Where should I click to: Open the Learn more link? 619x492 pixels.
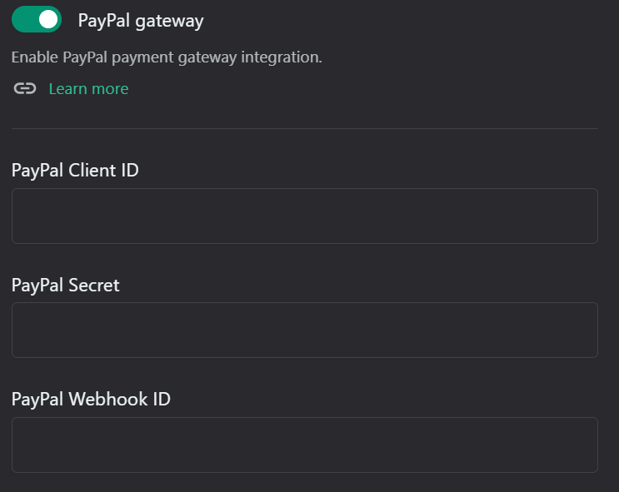click(x=88, y=89)
